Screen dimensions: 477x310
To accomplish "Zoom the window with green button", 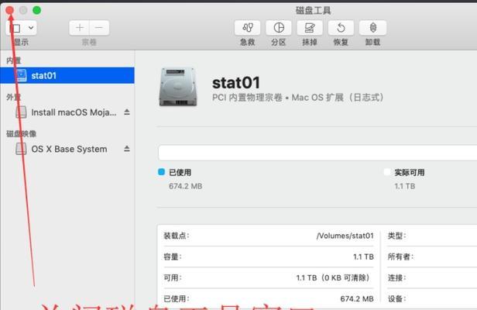I will pos(37,10).
